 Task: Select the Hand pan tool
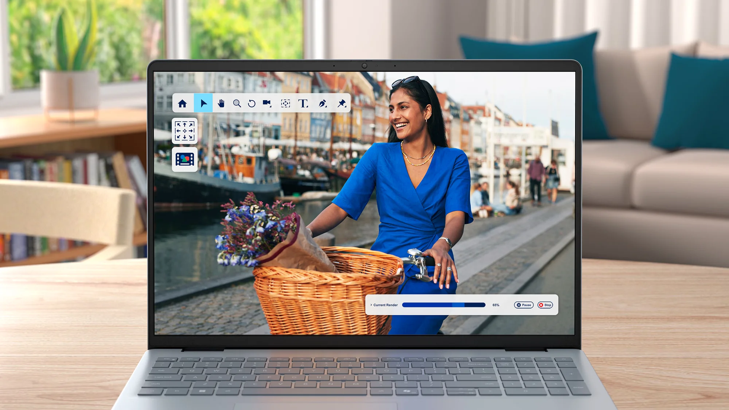221,104
